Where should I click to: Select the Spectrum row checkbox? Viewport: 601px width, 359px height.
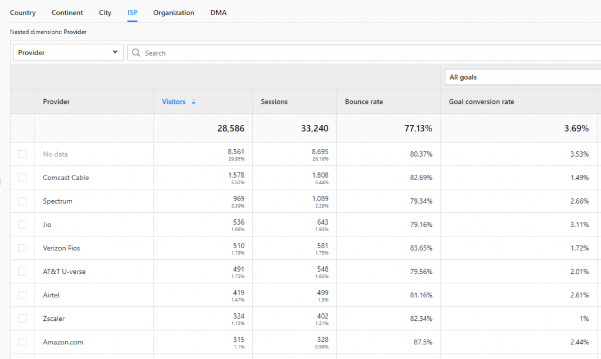tap(22, 201)
